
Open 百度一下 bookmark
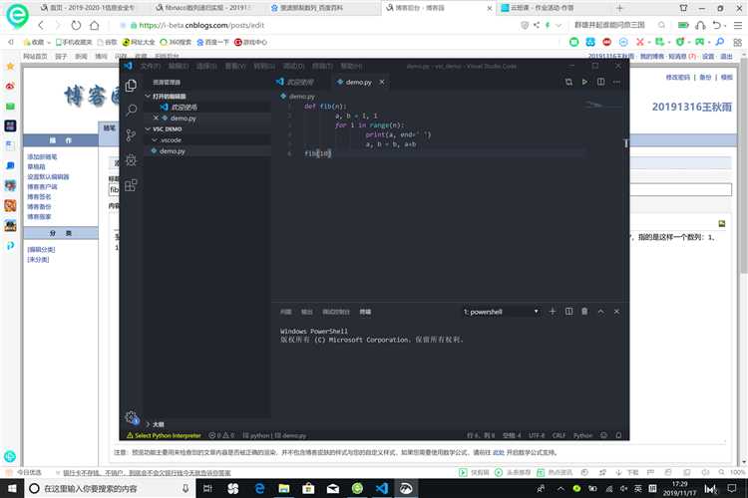tap(212, 42)
